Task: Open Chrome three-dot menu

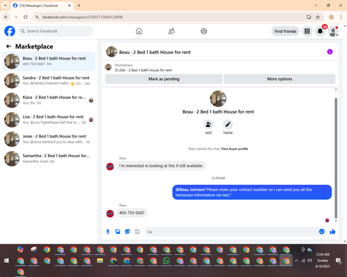Action: (341, 17)
